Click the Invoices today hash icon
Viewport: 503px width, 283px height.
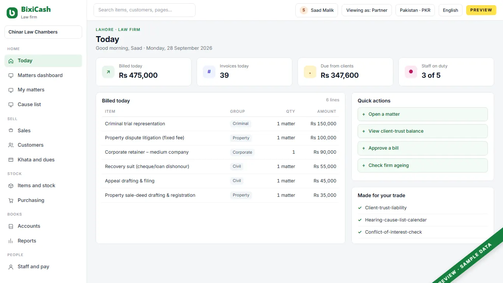[x=209, y=72]
